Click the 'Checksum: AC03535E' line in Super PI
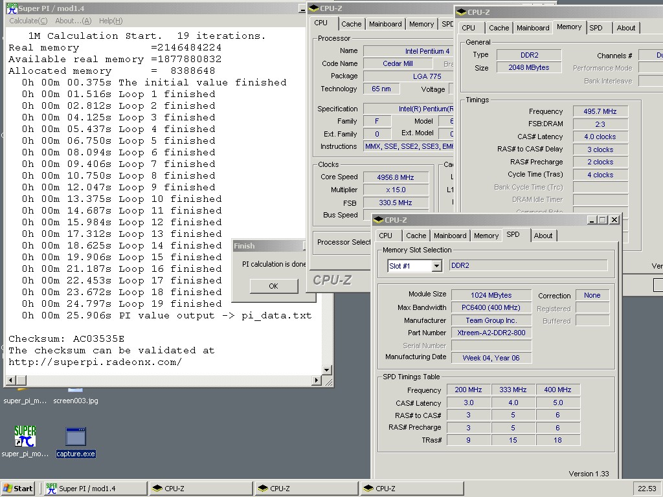The width and height of the screenshot is (663, 497). click(x=67, y=339)
